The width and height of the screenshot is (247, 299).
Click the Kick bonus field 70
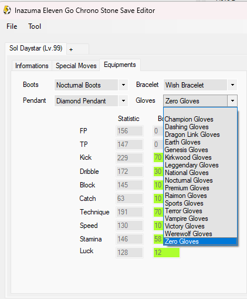(158, 158)
